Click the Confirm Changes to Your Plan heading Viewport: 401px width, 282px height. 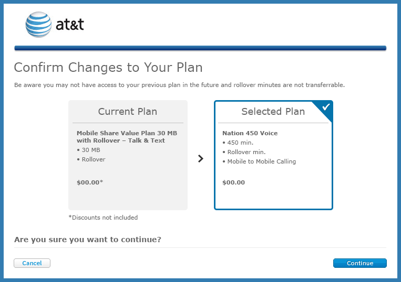tap(108, 68)
